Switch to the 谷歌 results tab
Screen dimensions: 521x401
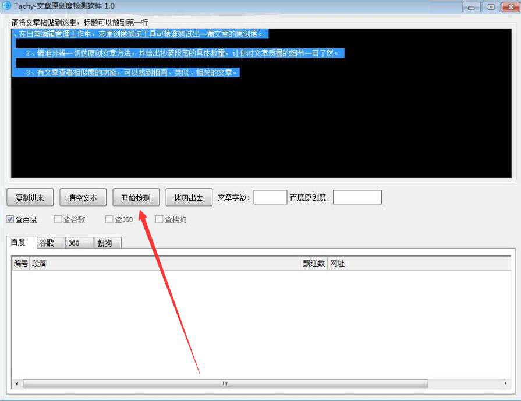[x=51, y=243]
